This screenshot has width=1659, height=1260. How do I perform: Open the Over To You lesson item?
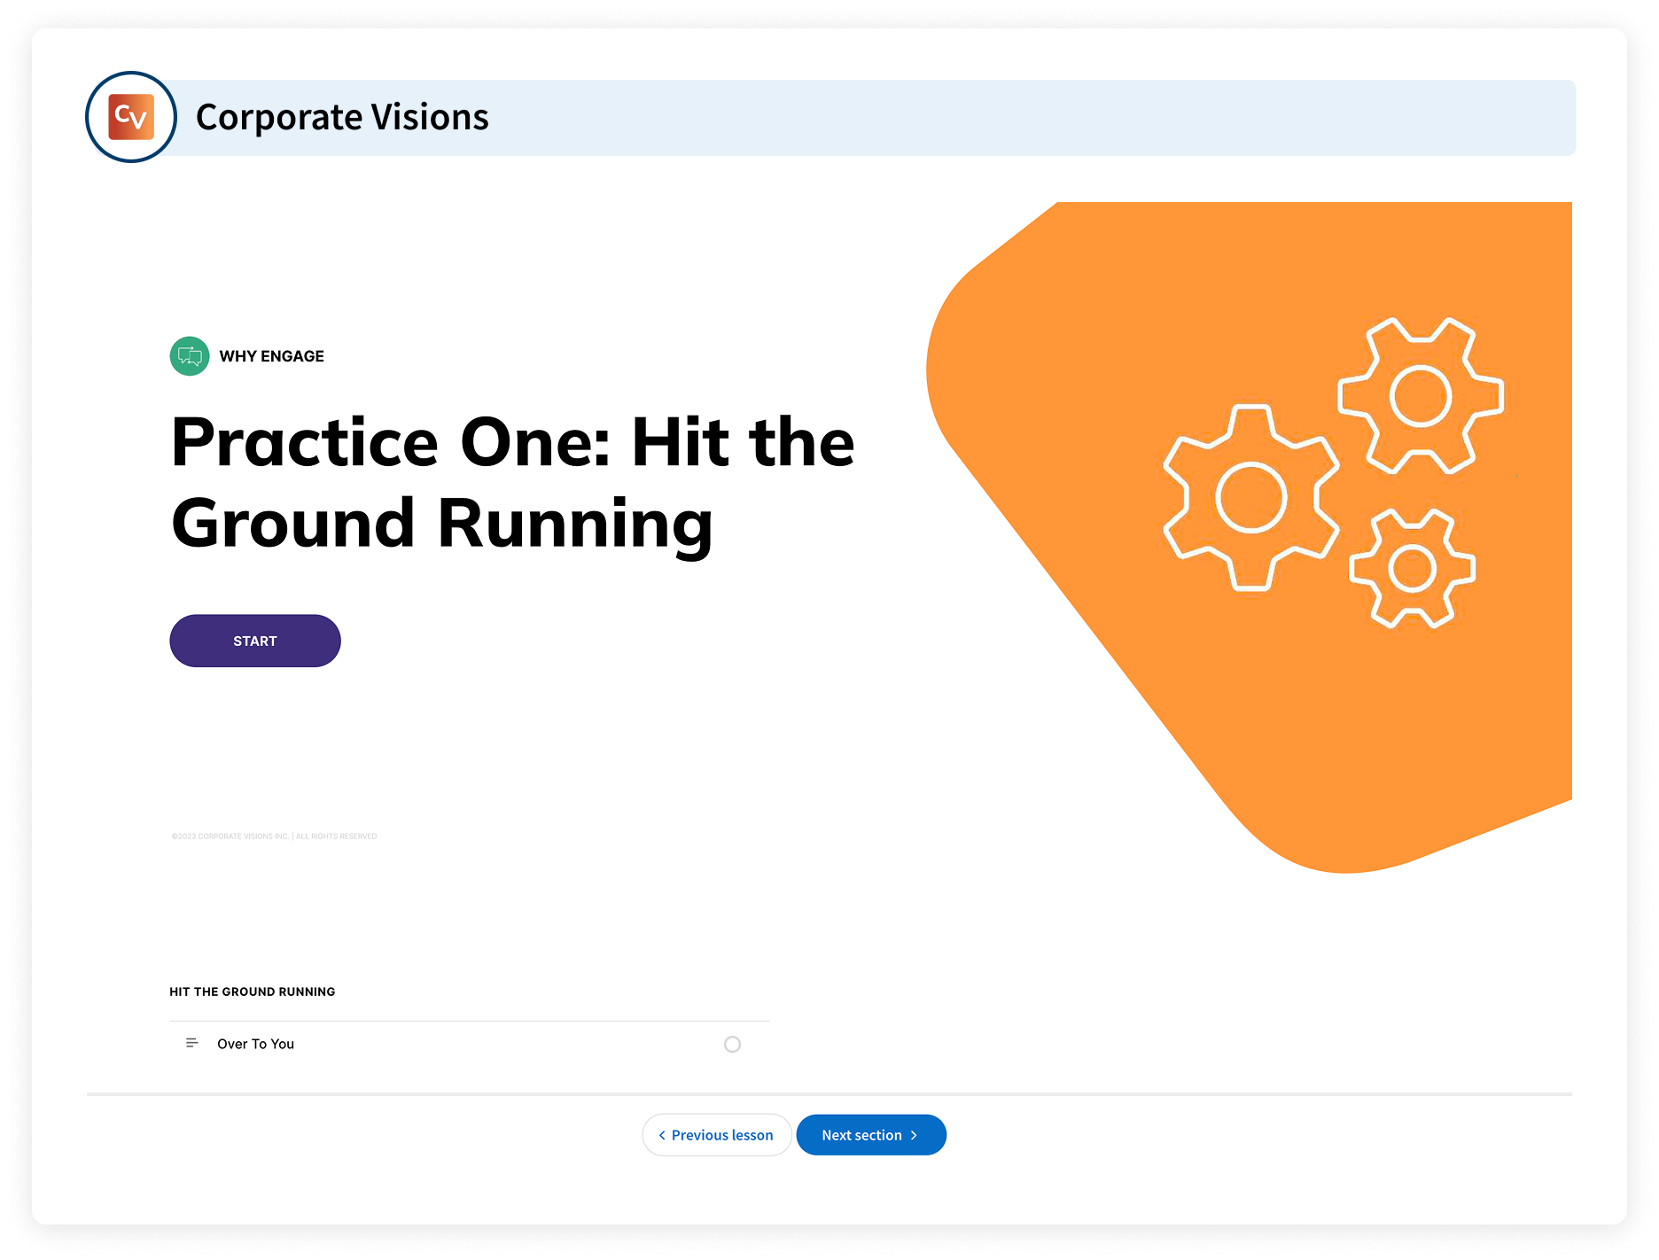[x=255, y=1044]
